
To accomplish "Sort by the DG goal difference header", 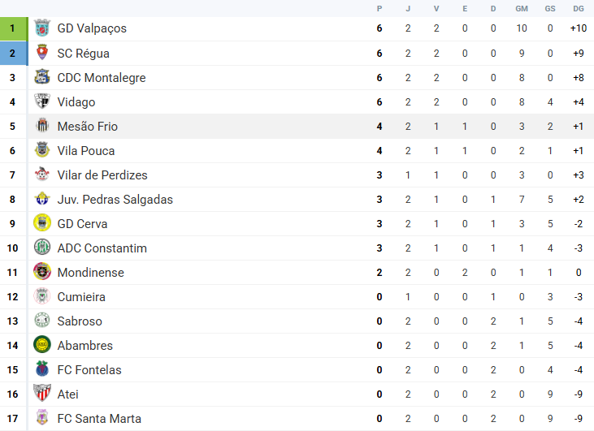I will pyautogui.click(x=579, y=9).
